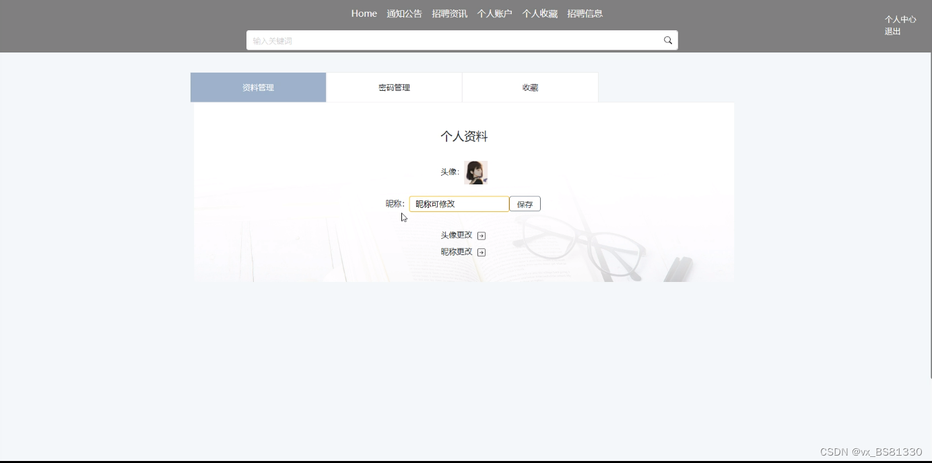Open the Home nav item
Screen dimensions: 932x463
(x=364, y=13)
